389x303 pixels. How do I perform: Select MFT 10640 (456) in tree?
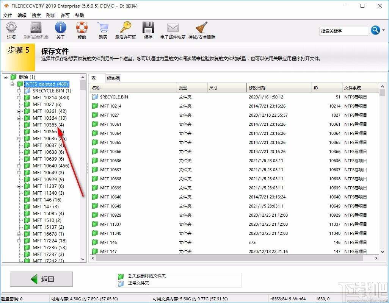point(51,166)
